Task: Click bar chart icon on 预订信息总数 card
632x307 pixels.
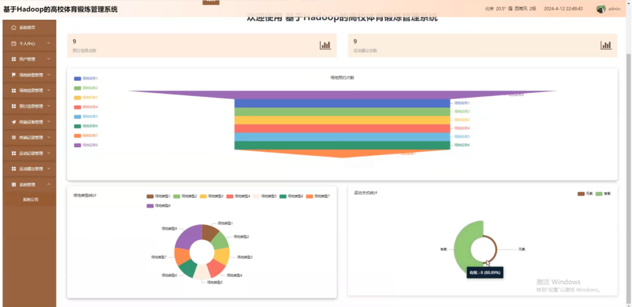Action: tap(325, 45)
